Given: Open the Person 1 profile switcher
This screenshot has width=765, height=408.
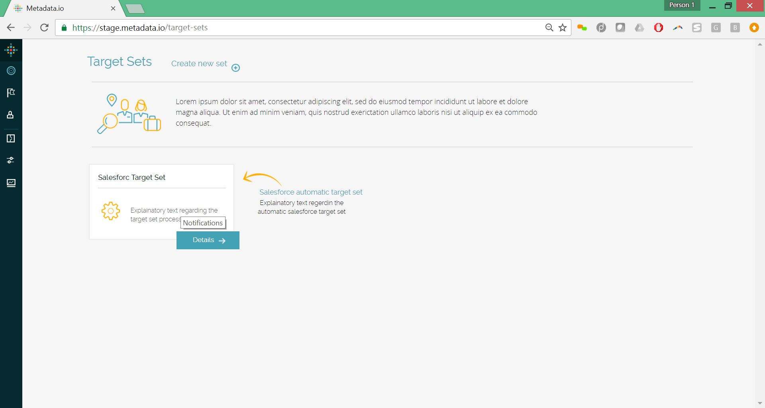Looking at the screenshot, I should tap(681, 5).
